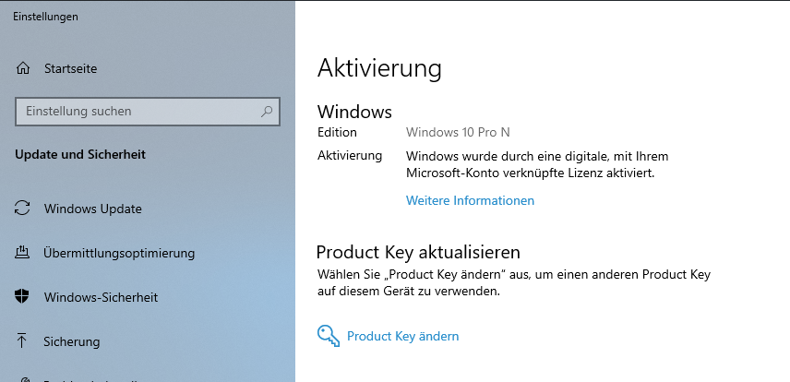790x382 pixels.
Task: Click the Windows Update sync arrows icon
Action: (24, 209)
